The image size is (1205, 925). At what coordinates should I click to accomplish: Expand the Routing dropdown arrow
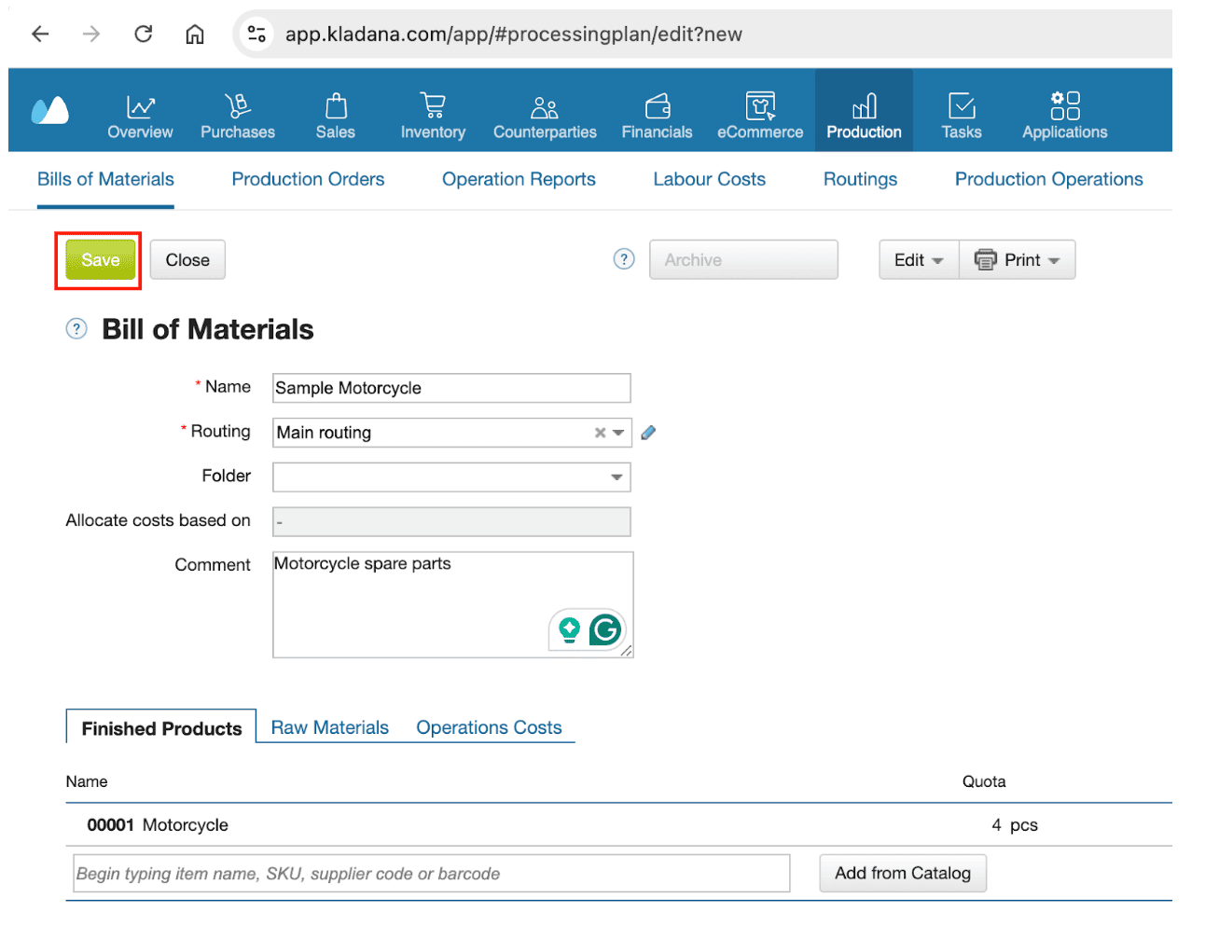click(x=618, y=433)
